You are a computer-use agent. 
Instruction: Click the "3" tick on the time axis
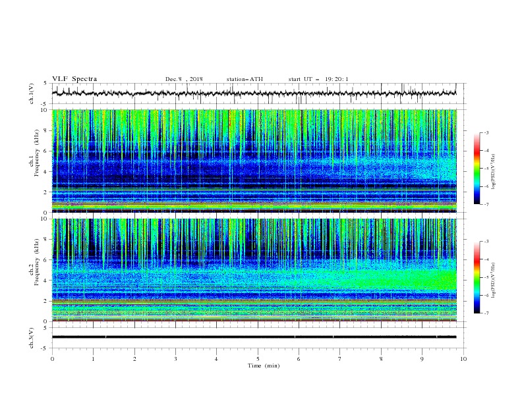pos(175,359)
